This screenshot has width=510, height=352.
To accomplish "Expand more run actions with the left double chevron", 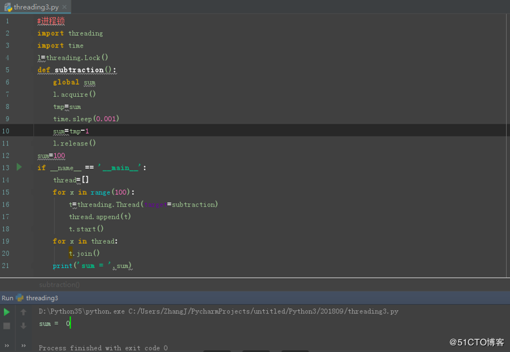I will point(7,346).
